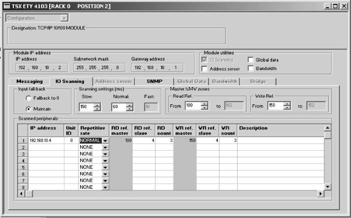The image size is (351, 218).
Task: Click the Repetitive rate column header
Action: pyautogui.click(x=93, y=130)
